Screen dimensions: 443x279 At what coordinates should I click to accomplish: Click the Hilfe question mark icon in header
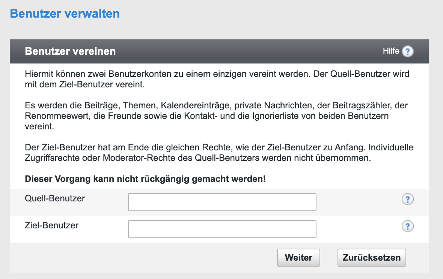(407, 51)
